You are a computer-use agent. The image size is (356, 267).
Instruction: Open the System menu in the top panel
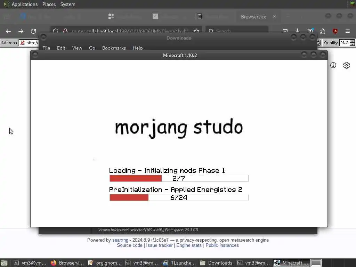68,4
